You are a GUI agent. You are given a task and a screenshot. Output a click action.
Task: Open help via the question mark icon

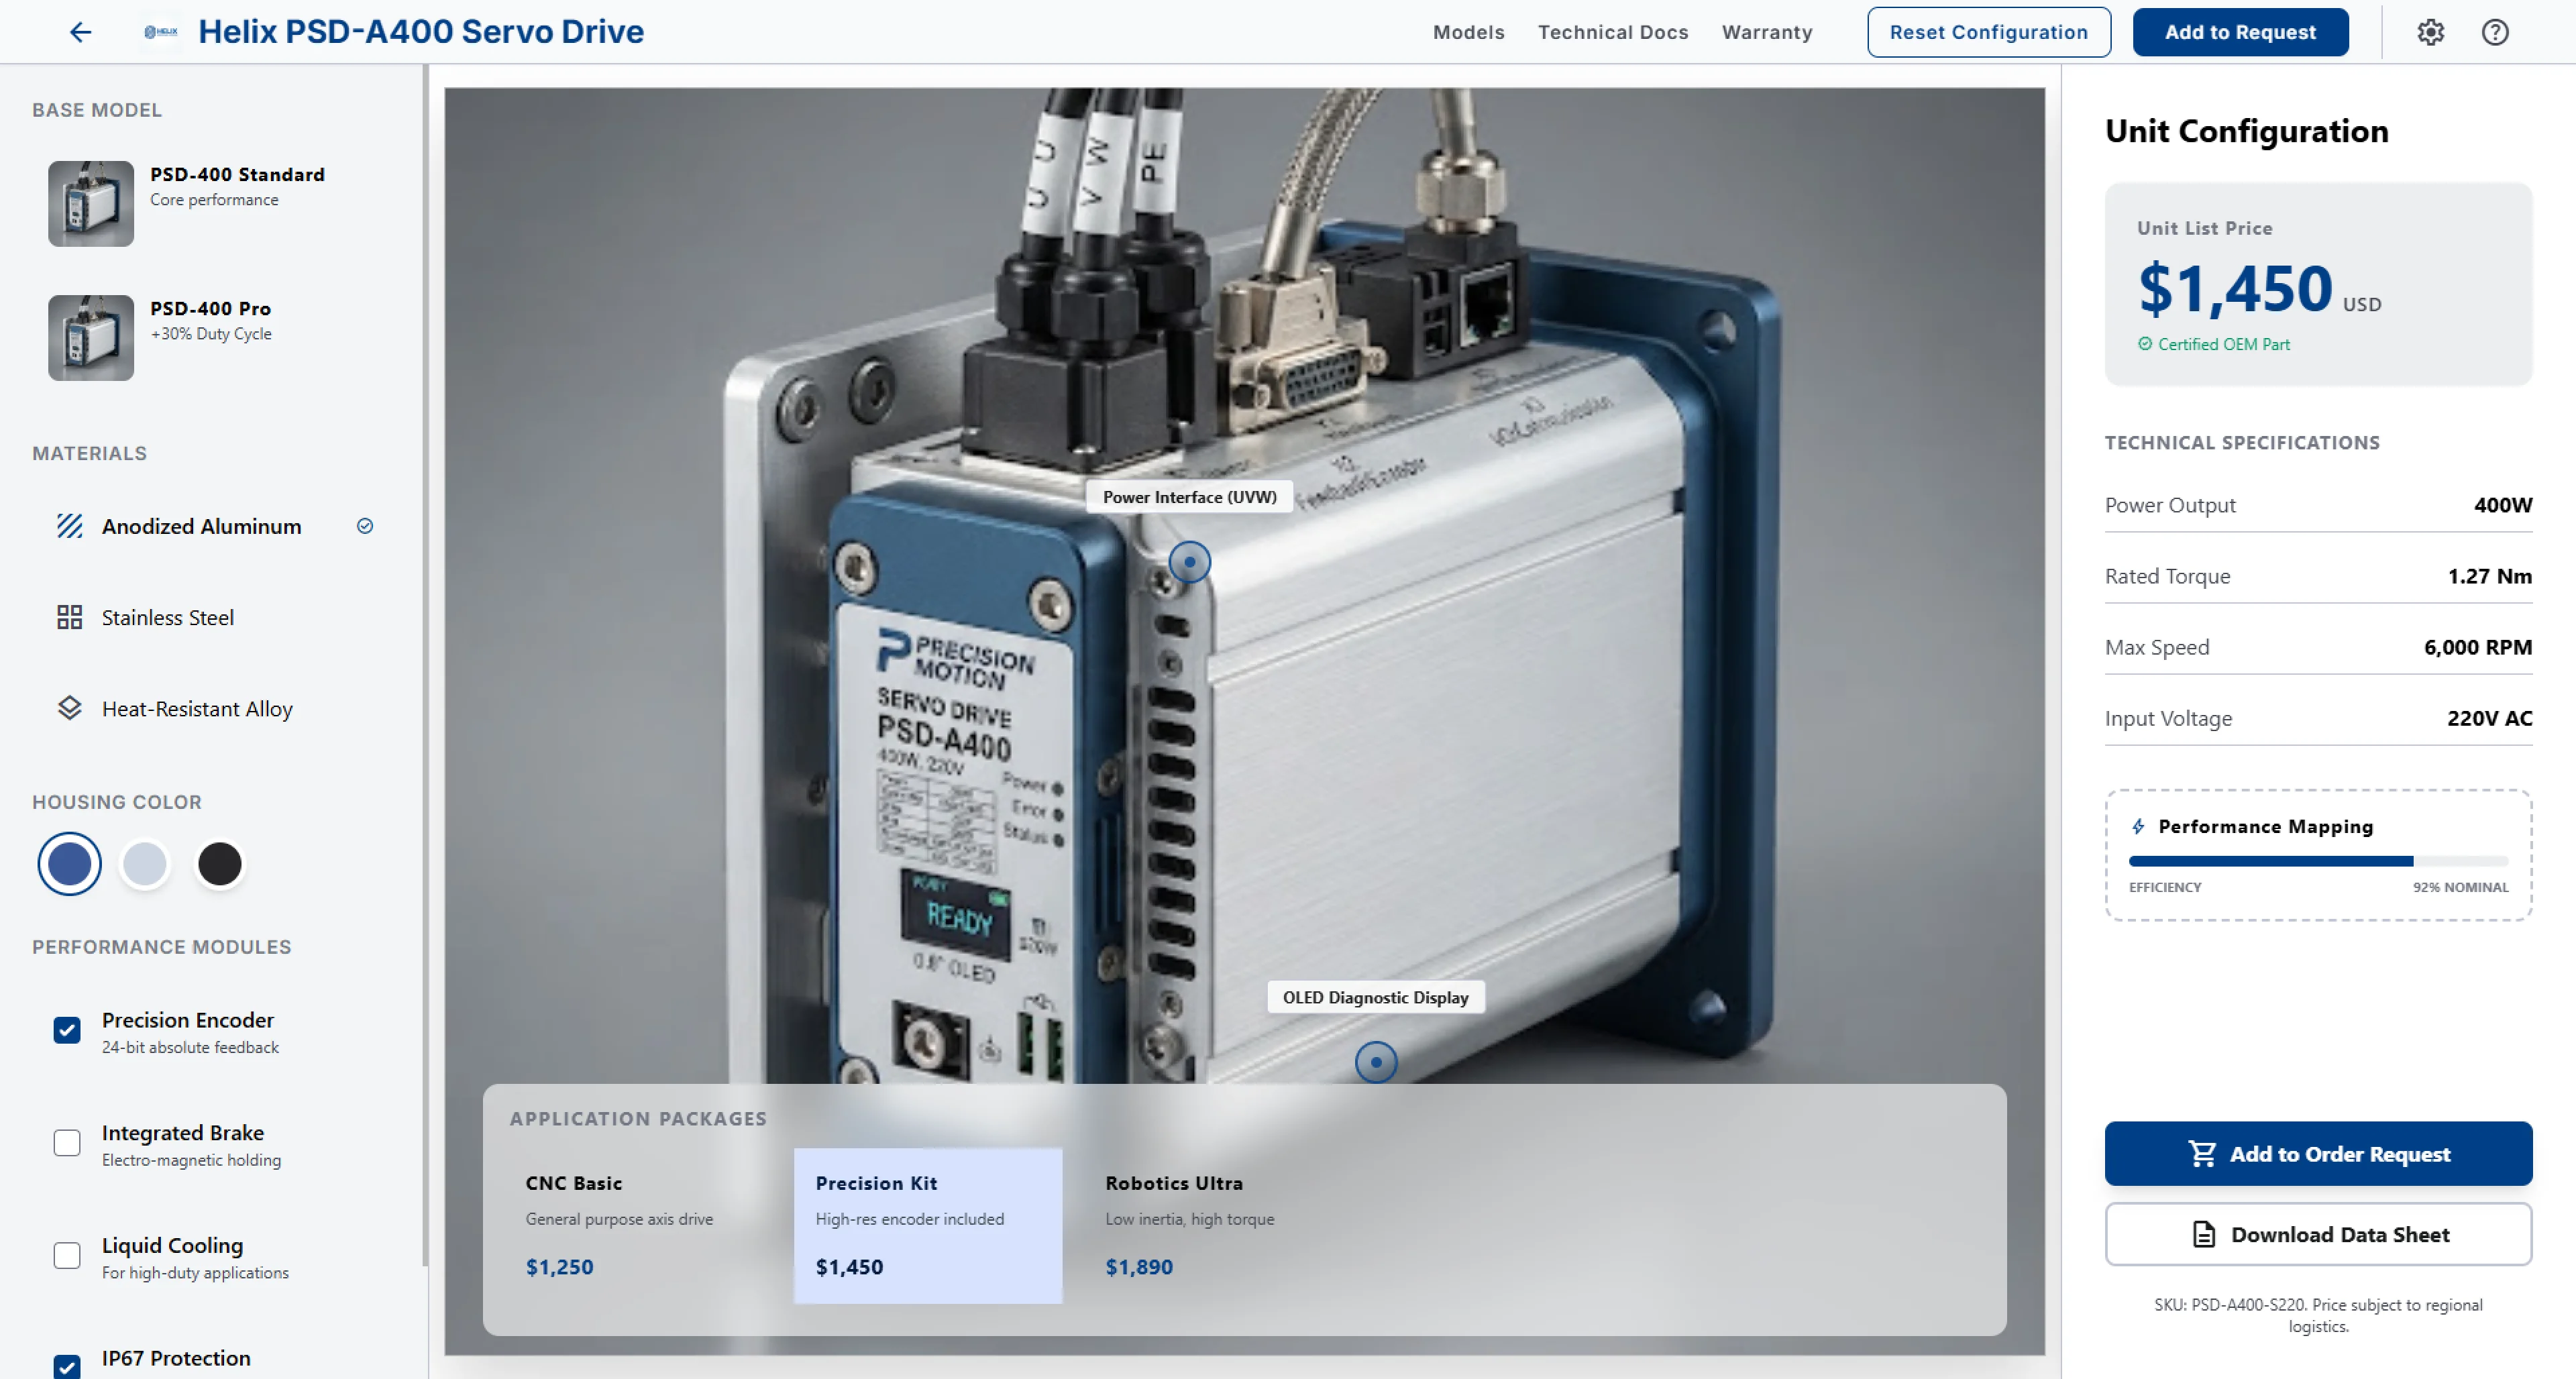[2495, 32]
